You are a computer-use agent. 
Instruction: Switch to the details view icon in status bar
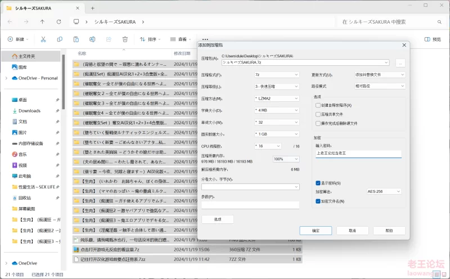coord(436,274)
